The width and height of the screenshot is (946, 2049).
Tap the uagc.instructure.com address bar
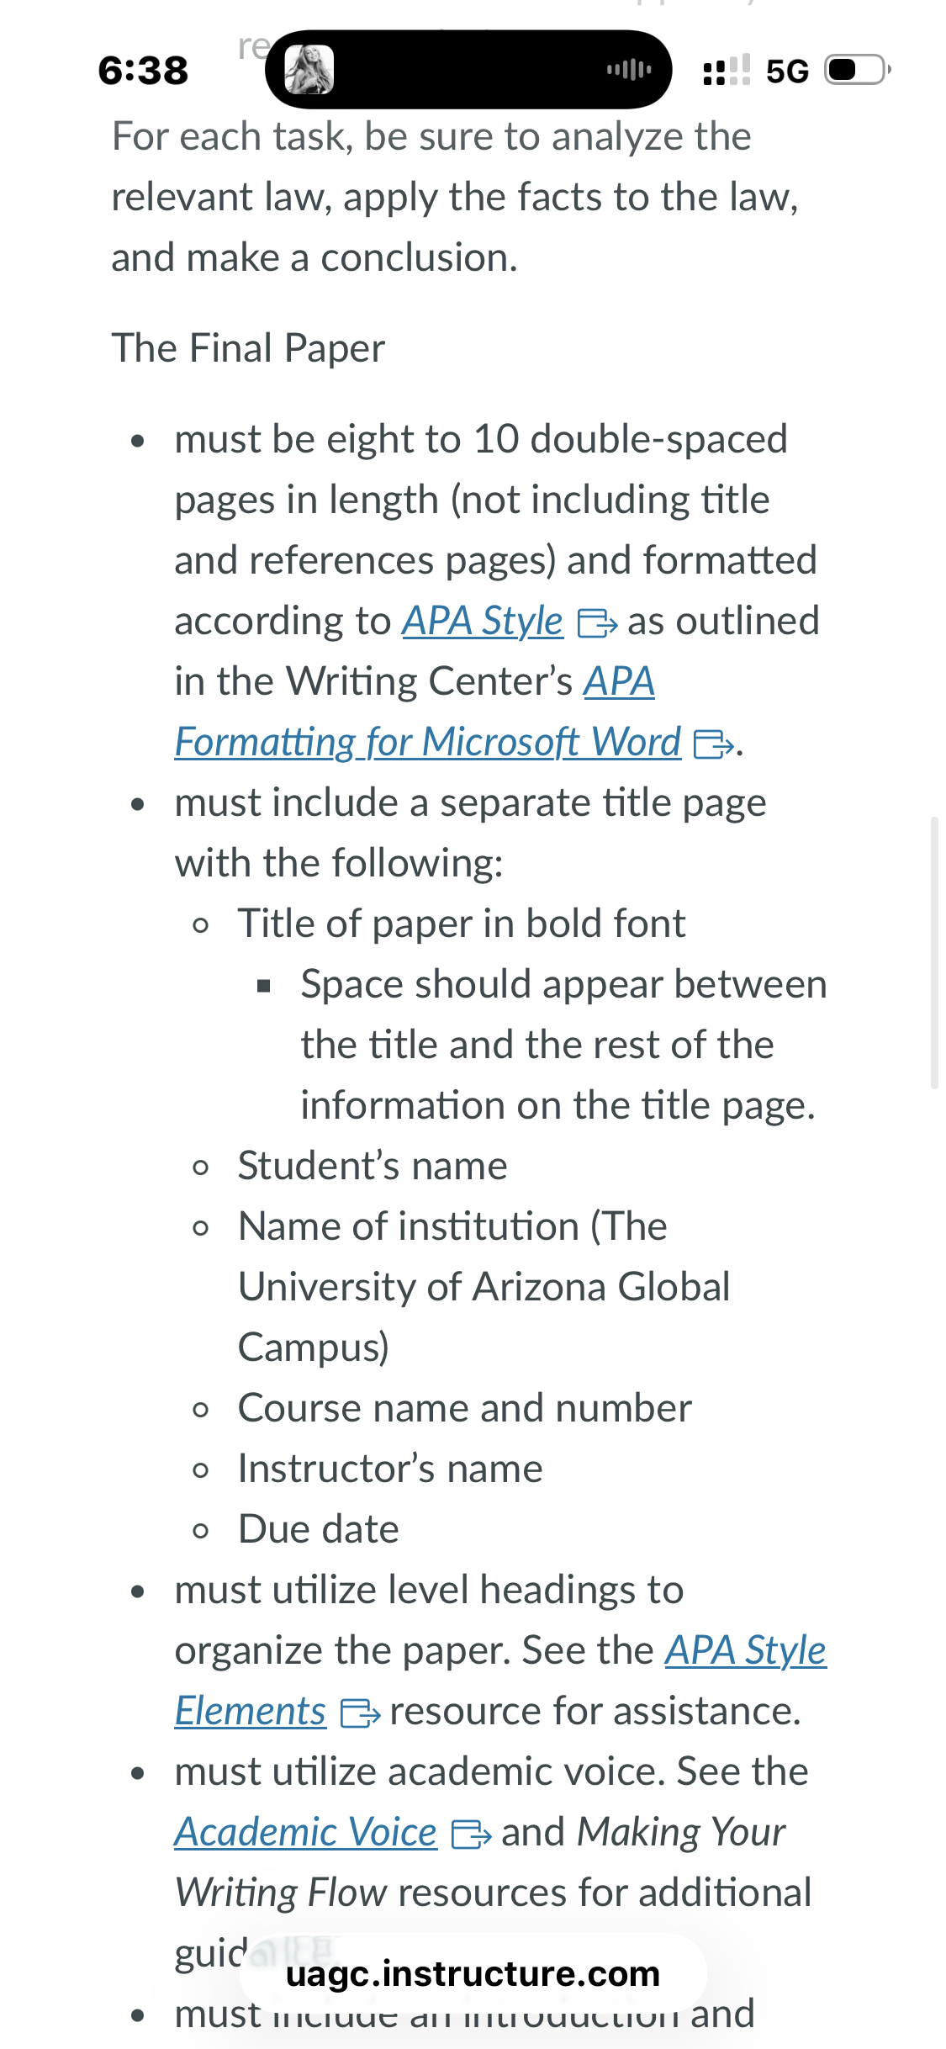tap(473, 1973)
